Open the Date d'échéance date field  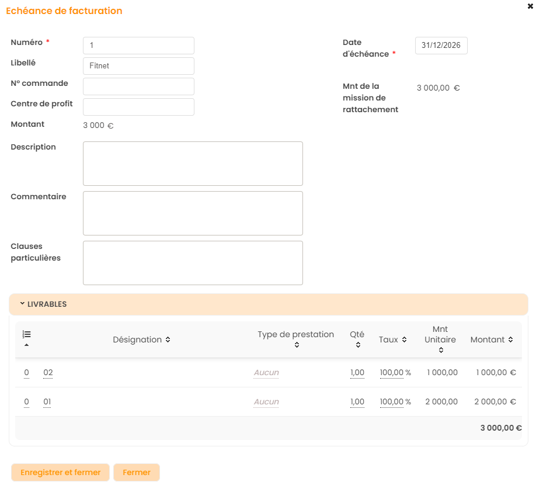point(441,46)
